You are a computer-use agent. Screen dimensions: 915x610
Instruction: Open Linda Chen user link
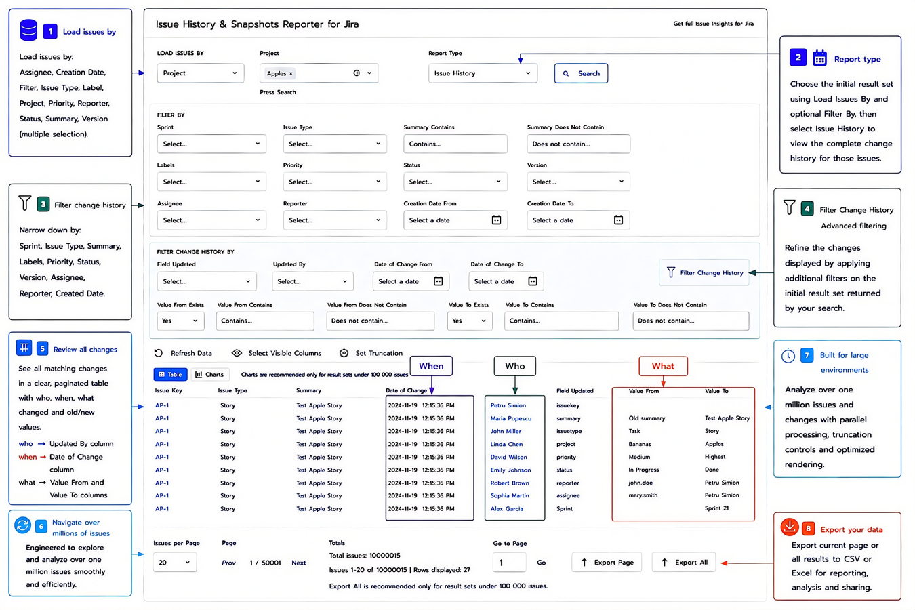[x=506, y=444]
